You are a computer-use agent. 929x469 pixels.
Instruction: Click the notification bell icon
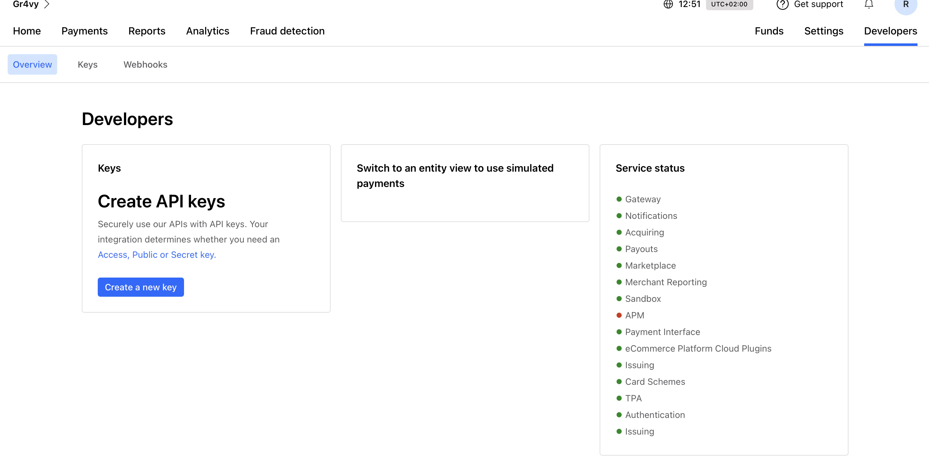[x=869, y=4]
